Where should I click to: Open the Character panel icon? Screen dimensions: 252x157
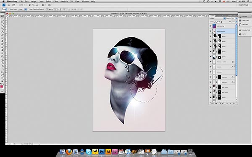pyautogui.click(x=244, y=30)
